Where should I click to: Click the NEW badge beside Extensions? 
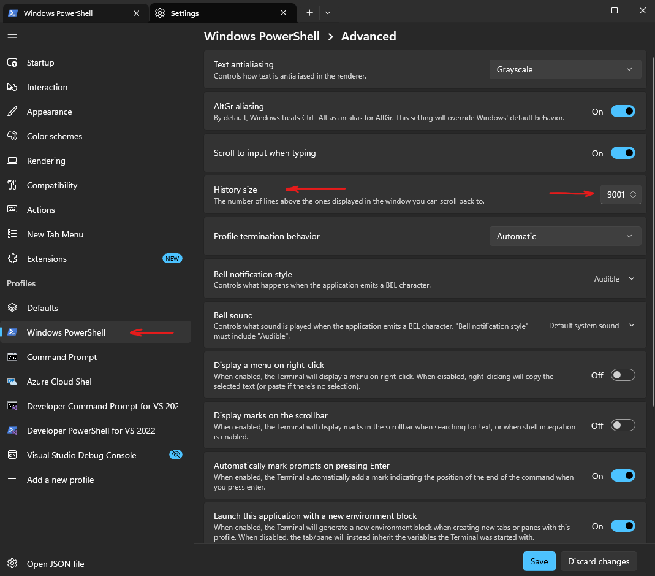(172, 258)
